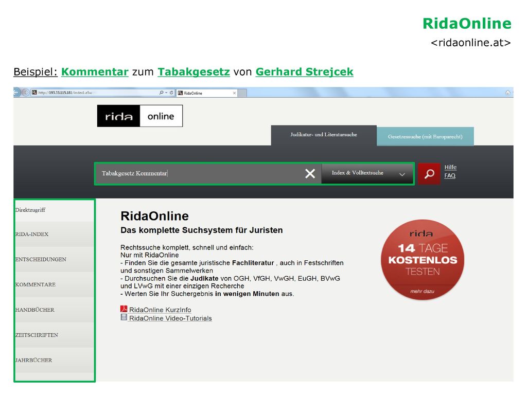Screen dimensions: 527x395
Task: Clear the search field with the X icon
Action: coord(310,173)
